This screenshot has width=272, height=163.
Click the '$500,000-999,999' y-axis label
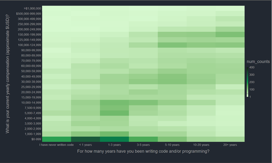click(x=28, y=14)
